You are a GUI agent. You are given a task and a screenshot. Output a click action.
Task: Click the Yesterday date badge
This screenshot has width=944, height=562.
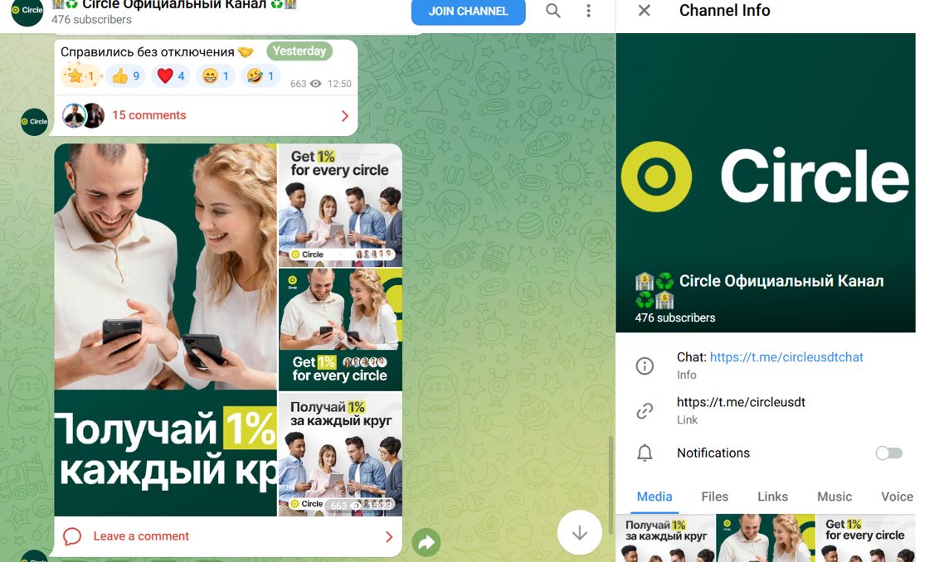click(299, 51)
